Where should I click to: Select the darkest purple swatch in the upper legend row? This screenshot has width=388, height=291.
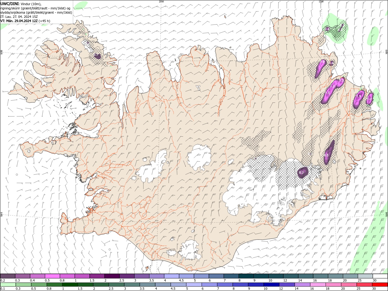click(112, 276)
